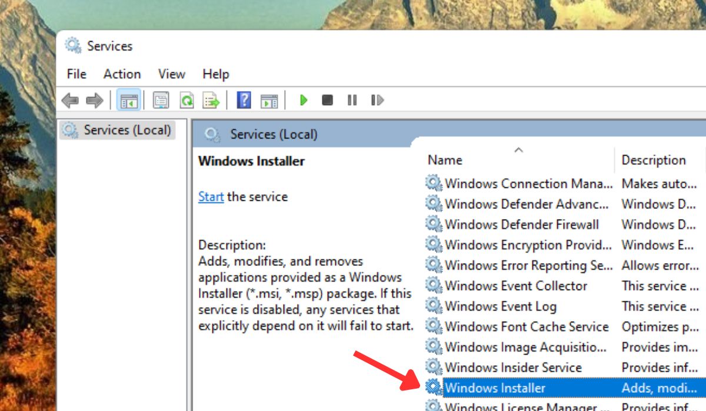Toggle the Show/Hide Action Pane button

point(269,100)
